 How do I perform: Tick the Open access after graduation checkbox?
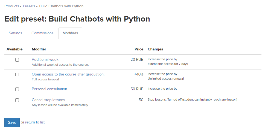pos(17,74)
